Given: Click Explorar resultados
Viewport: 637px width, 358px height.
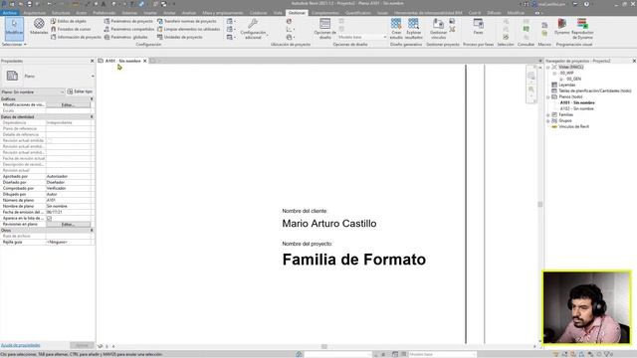Looking at the screenshot, I should (414, 29).
